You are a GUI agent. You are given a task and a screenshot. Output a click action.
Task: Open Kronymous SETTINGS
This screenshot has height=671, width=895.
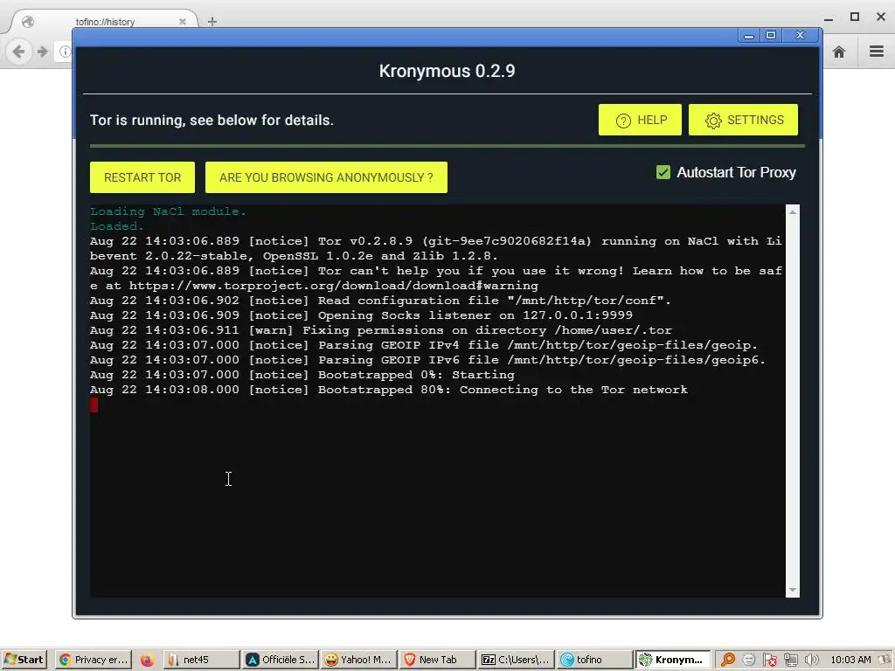point(743,120)
